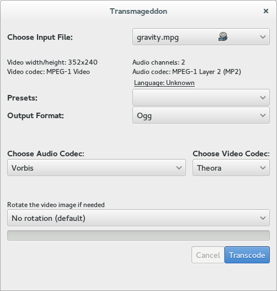277x291 pixels.
Task: Click the chevron on the Vorbis box
Action: coord(179,168)
